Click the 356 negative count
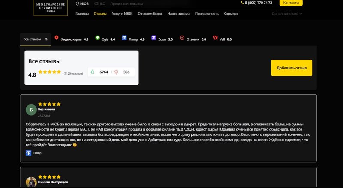Viewport: 343px width, 188px height. [126, 72]
